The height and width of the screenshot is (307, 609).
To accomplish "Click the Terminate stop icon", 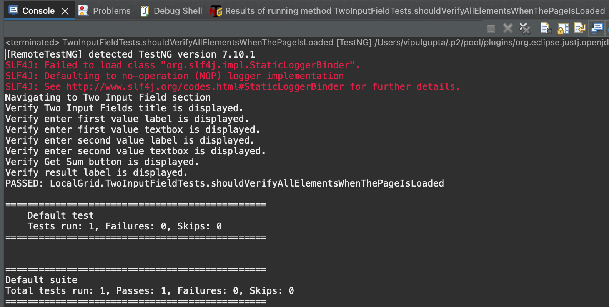I will (x=491, y=28).
